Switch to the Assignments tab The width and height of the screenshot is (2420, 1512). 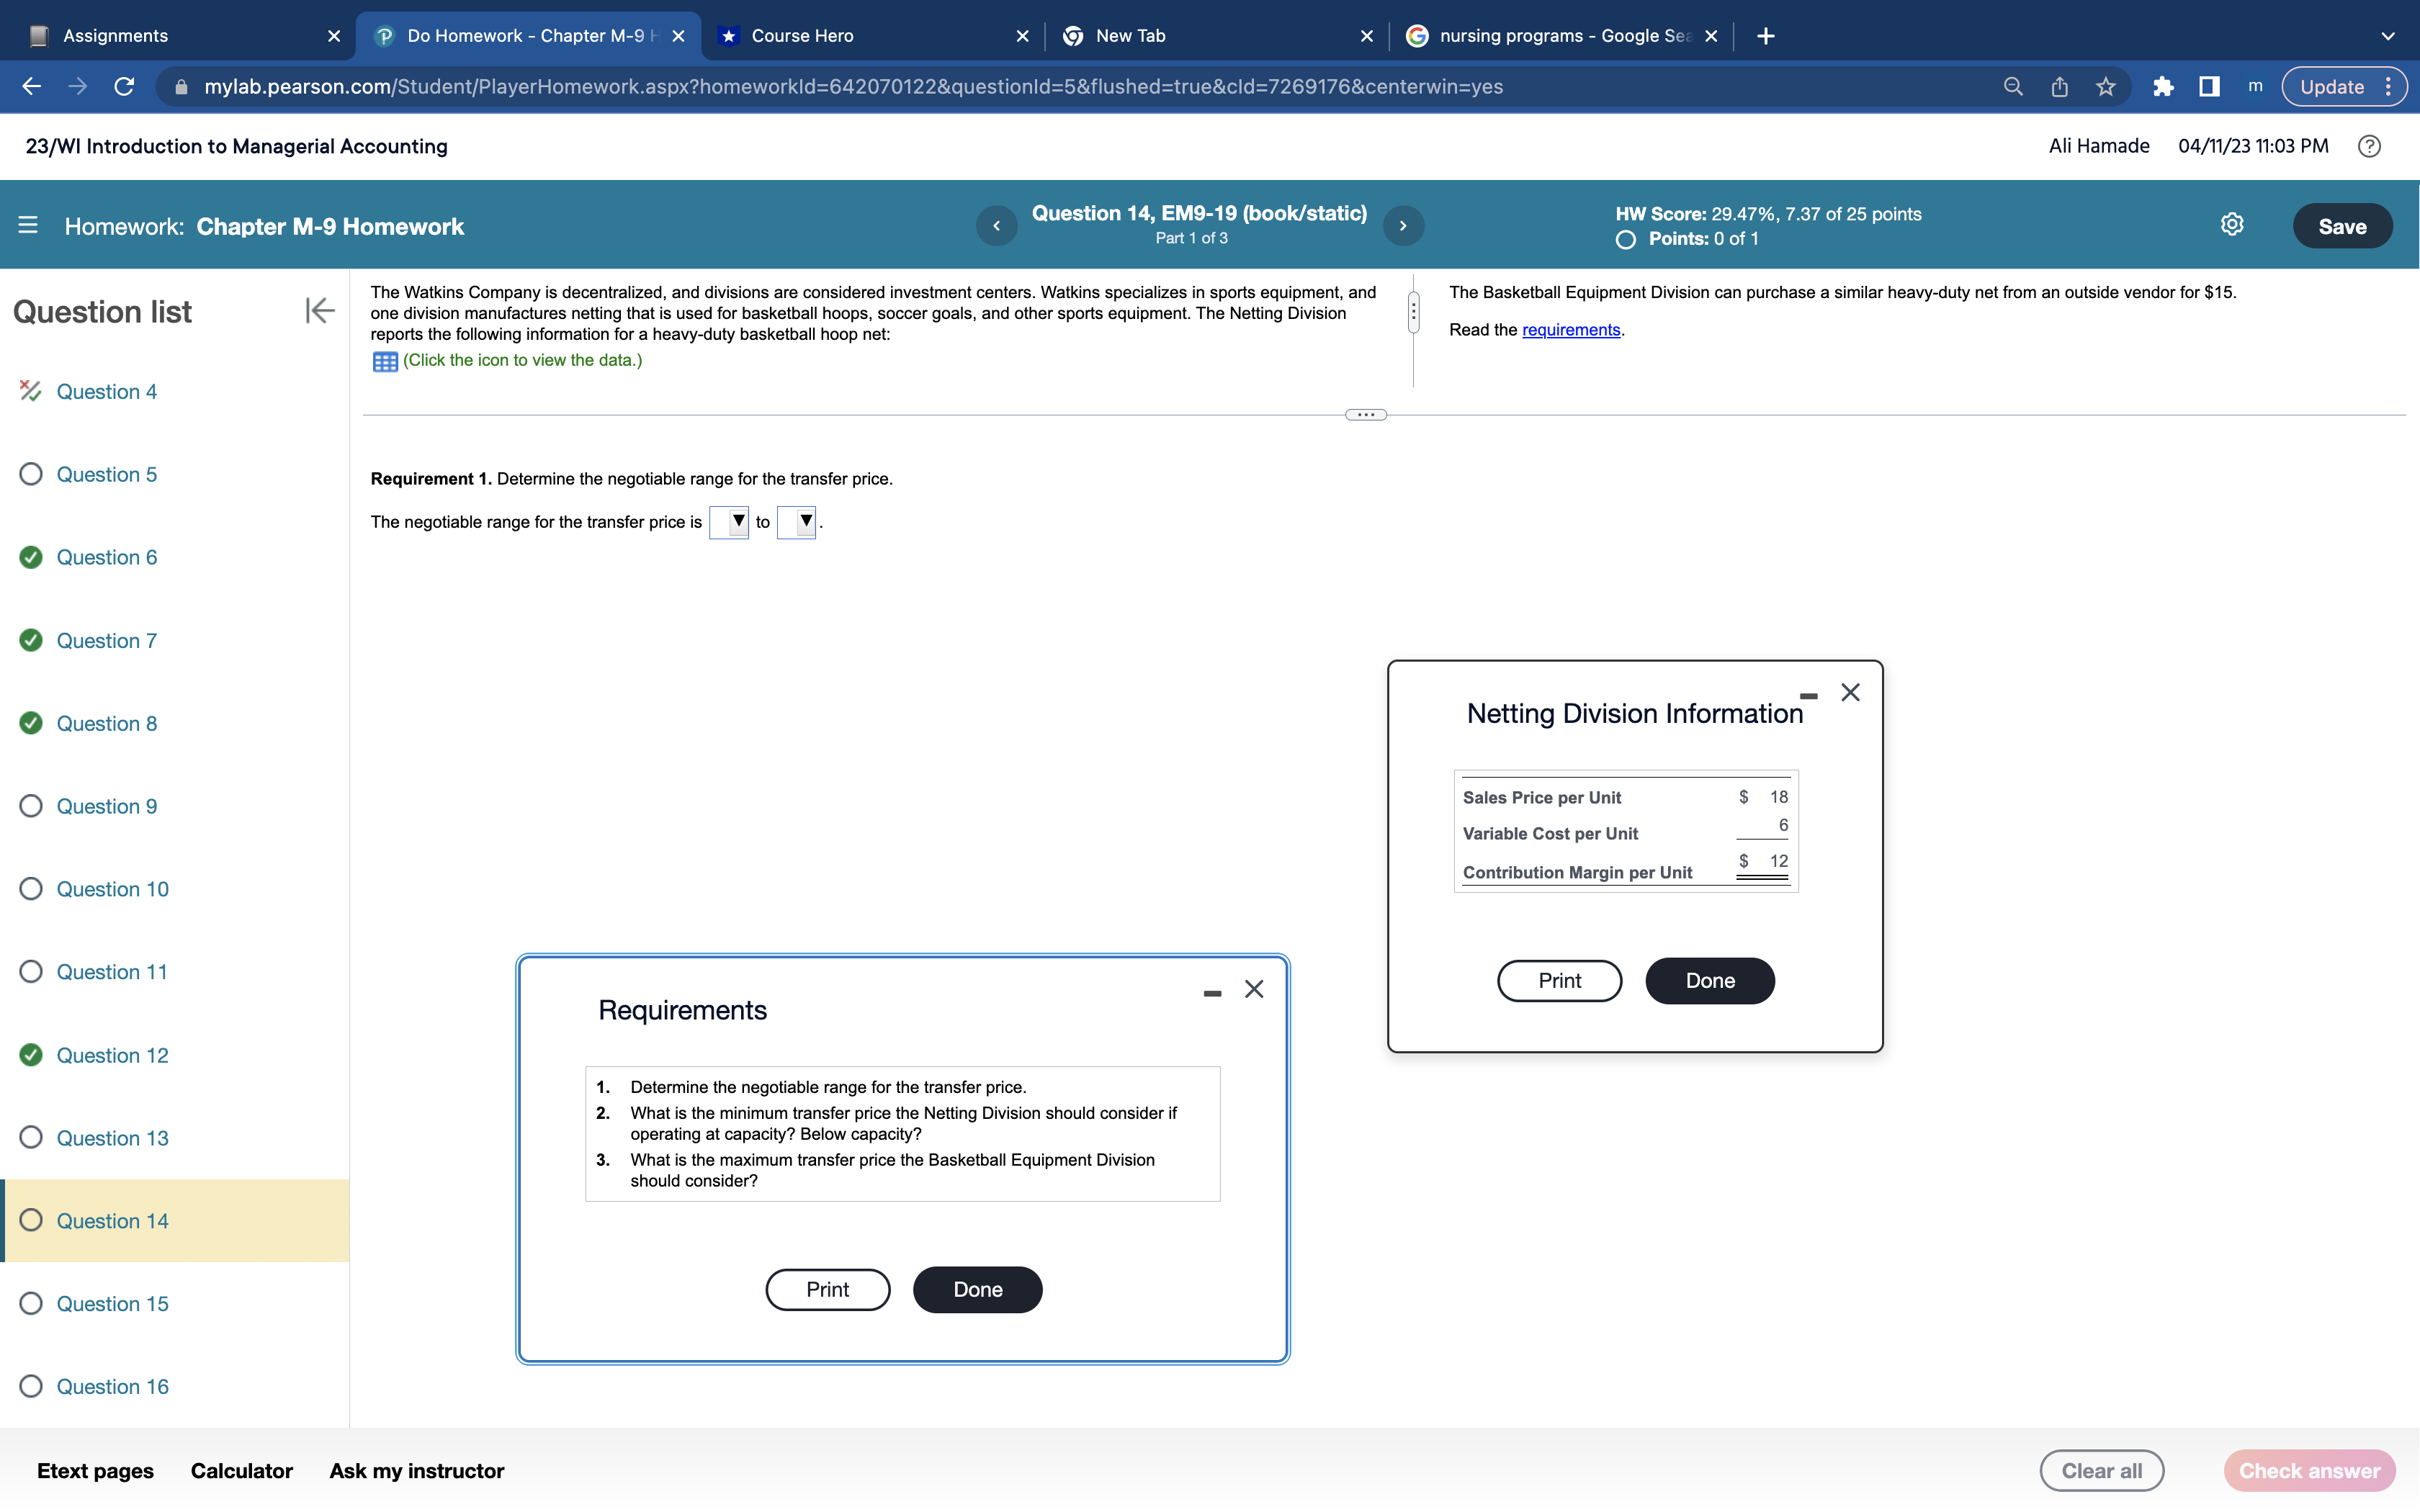pos(115,36)
